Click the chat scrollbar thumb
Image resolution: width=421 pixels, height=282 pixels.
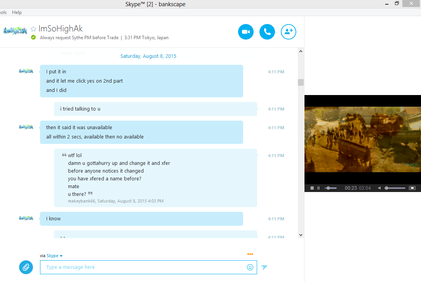coord(301,82)
